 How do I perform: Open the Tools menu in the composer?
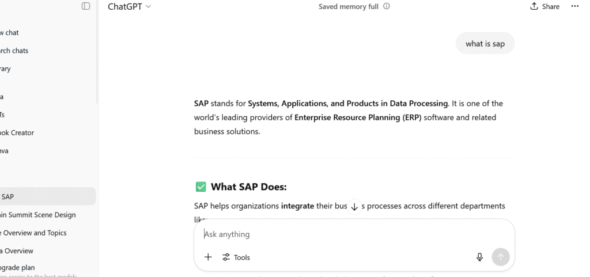point(236,257)
